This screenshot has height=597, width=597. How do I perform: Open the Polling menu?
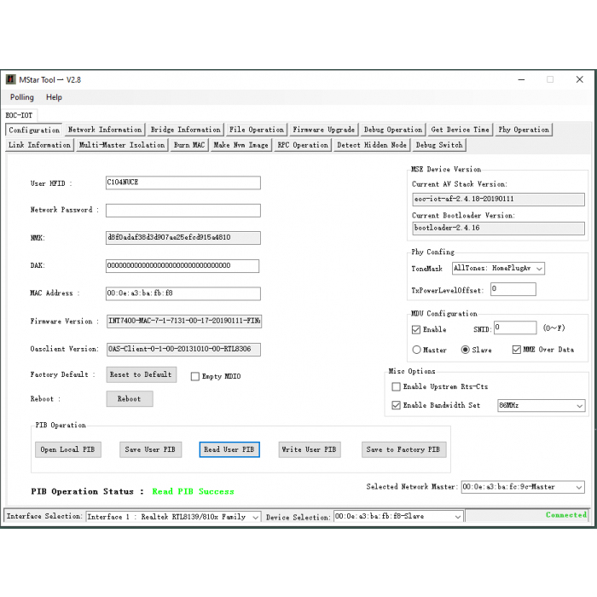click(22, 97)
